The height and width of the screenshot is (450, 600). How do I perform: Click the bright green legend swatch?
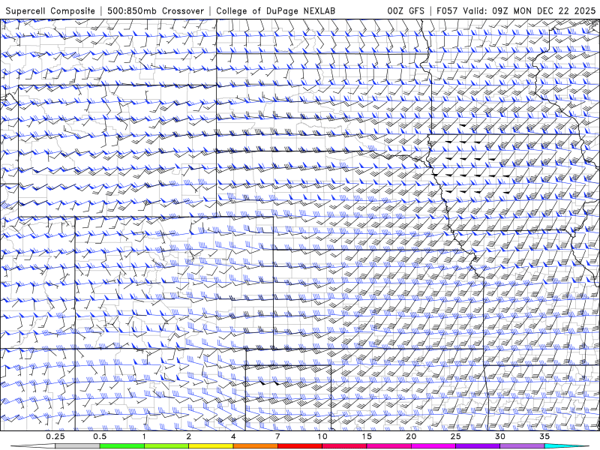click(x=122, y=446)
